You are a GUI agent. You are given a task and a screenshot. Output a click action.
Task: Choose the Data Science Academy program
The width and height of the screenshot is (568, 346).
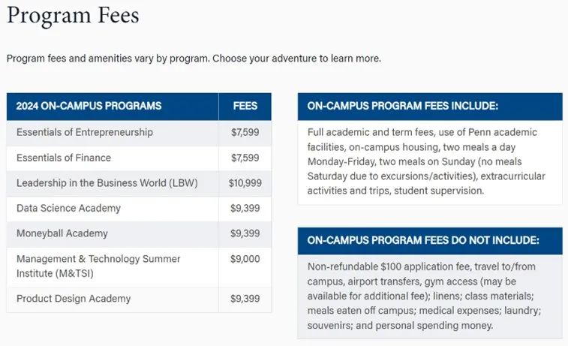(68, 209)
